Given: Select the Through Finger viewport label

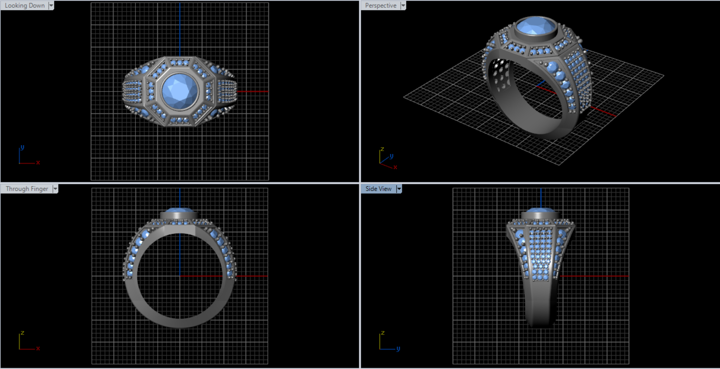Looking at the screenshot, I should click(x=27, y=189).
